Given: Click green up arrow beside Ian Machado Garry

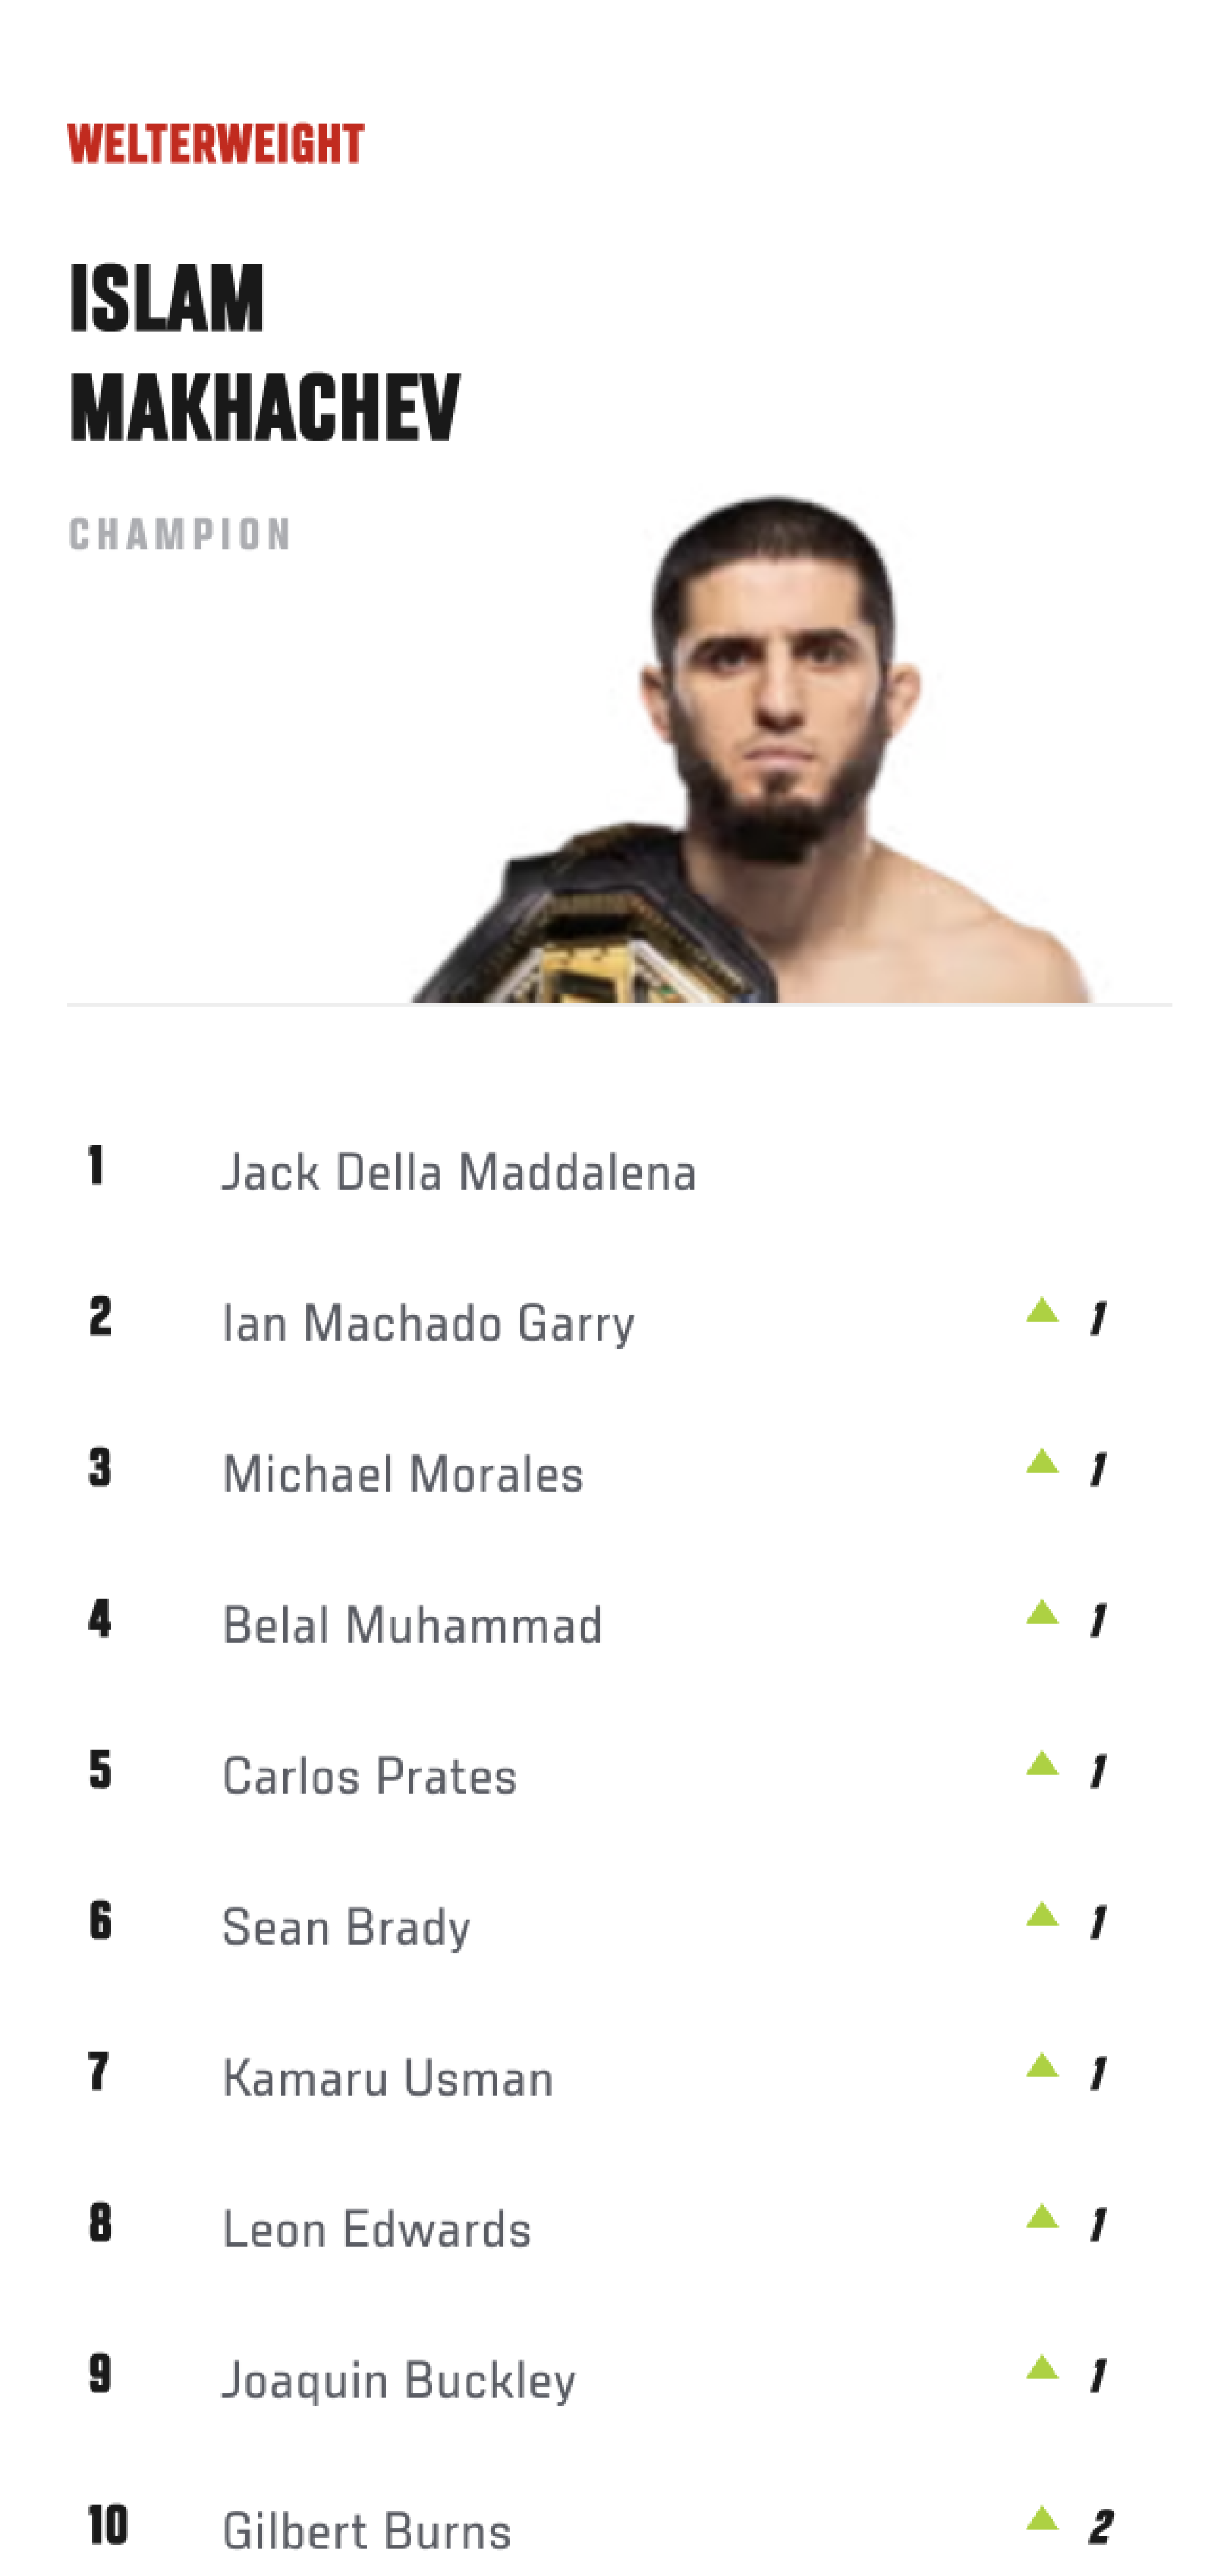Looking at the screenshot, I should (1042, 1310).
